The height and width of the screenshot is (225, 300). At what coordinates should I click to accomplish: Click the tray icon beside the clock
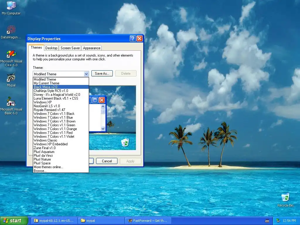pos(278,221)
